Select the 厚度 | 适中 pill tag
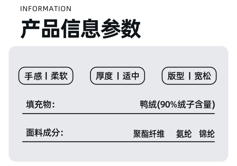237x166 pixels. [x=117, y=76]
